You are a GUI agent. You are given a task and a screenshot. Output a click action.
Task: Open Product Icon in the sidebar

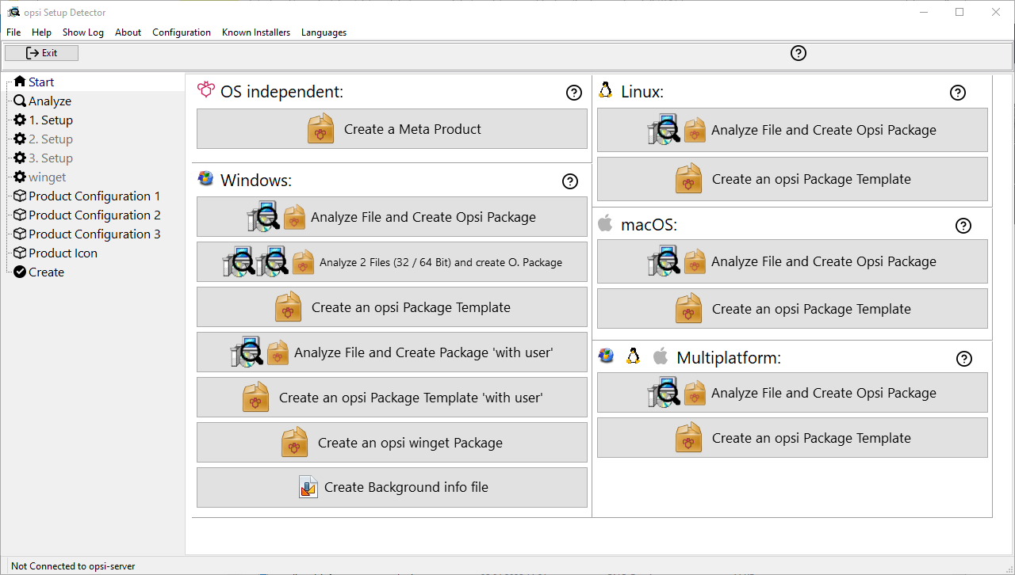click(63, 253)
